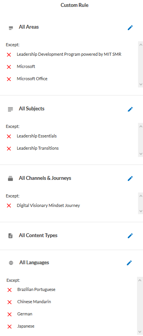This screenshot has width=143, height=336.
Task: Click the pencil icon beside All Languages
Action: (129, 263)
